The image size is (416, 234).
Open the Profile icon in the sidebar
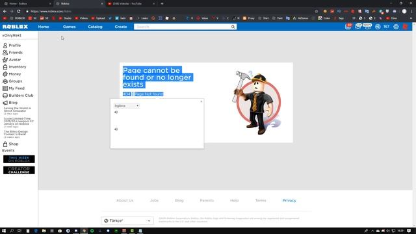point(5,45)
